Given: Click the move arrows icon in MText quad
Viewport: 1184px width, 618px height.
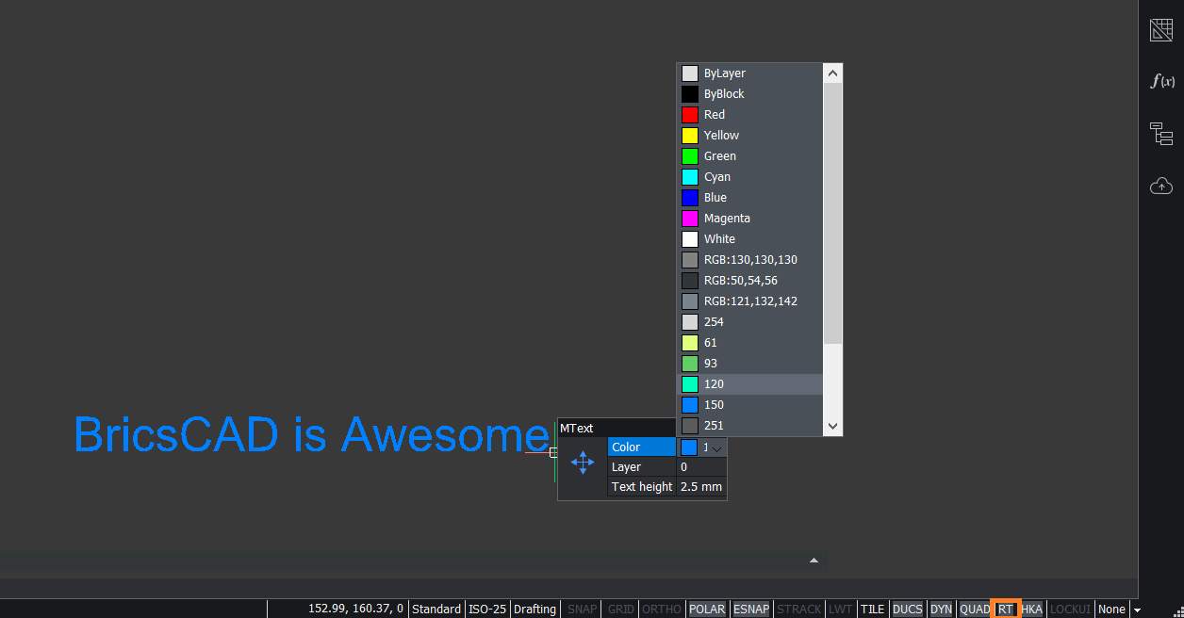Looking at the screenshot, I should click(x=583, y=463).
